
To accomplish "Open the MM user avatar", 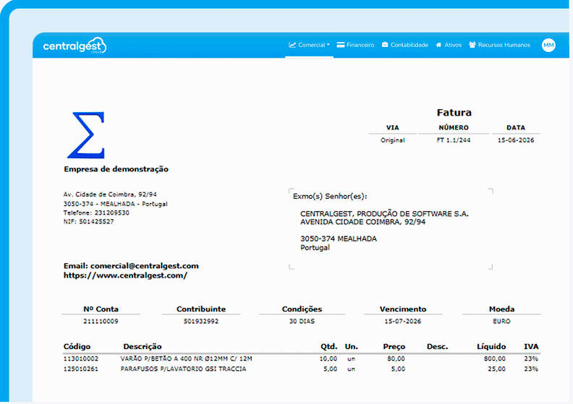I will [x=548, y=45].
